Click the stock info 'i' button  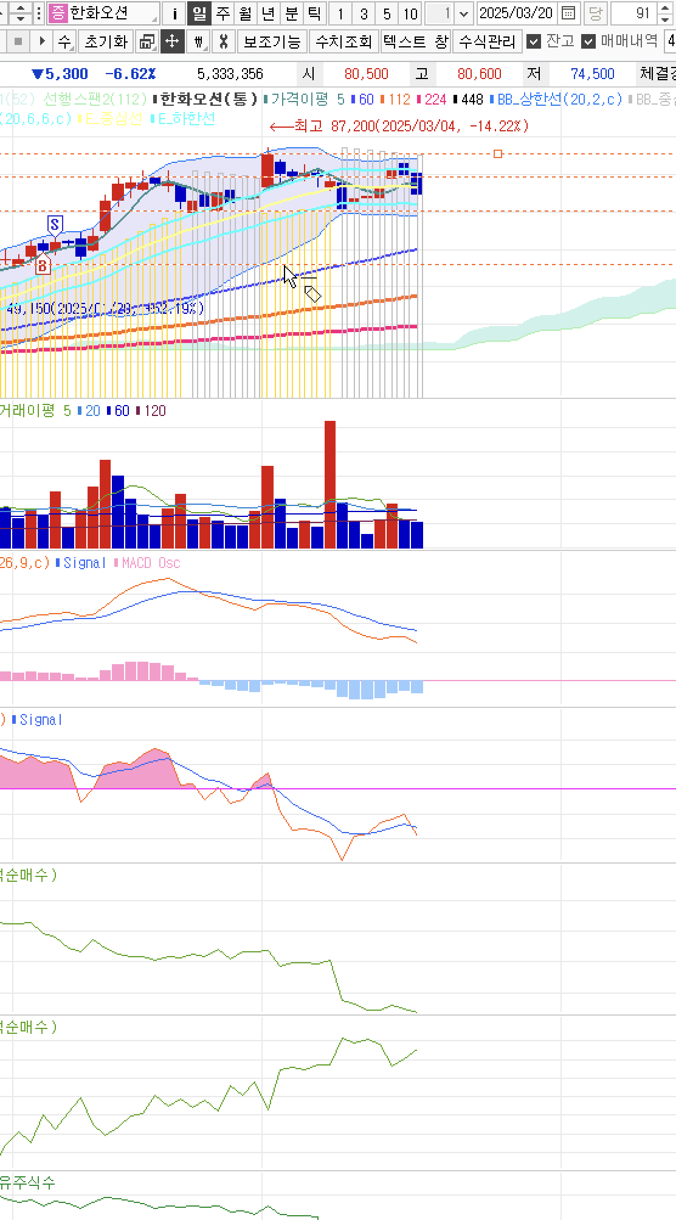coord(174,13)
